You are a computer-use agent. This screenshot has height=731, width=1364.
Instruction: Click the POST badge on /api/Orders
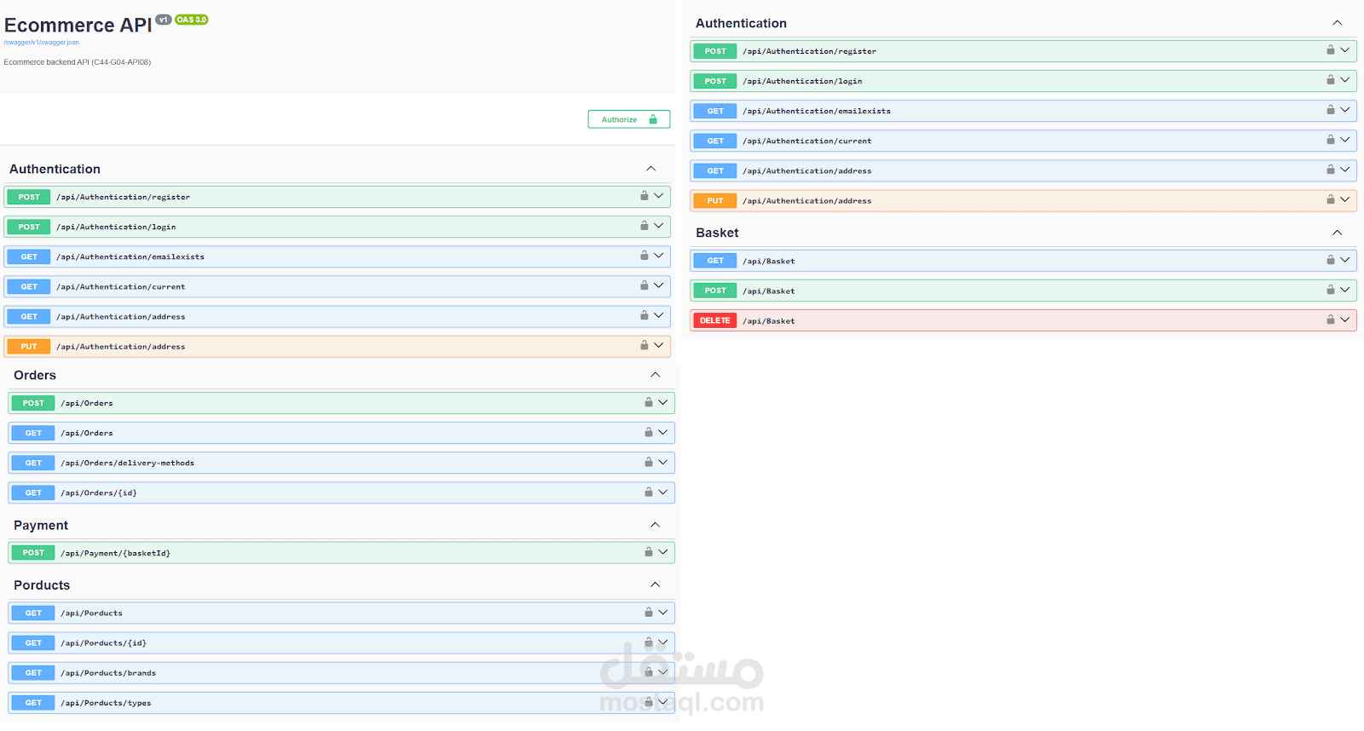click(33, 403)
